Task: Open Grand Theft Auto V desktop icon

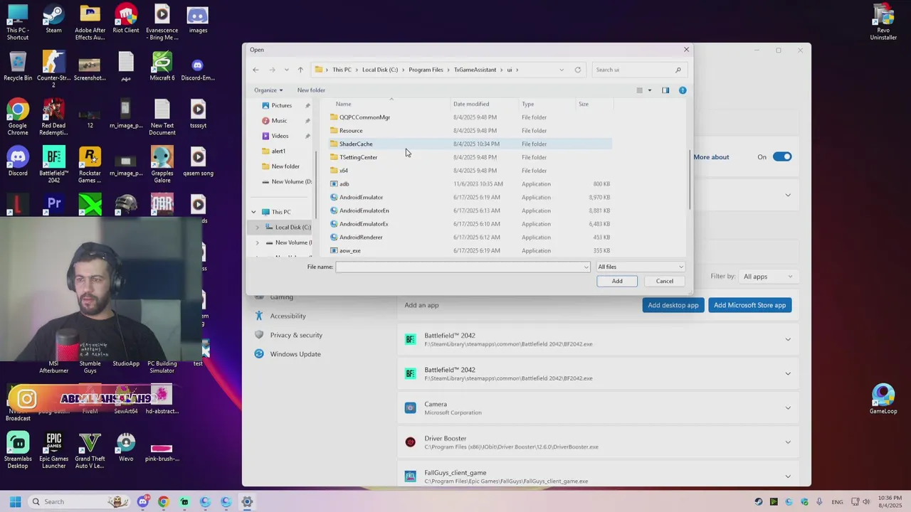Action: pos(90,451)
